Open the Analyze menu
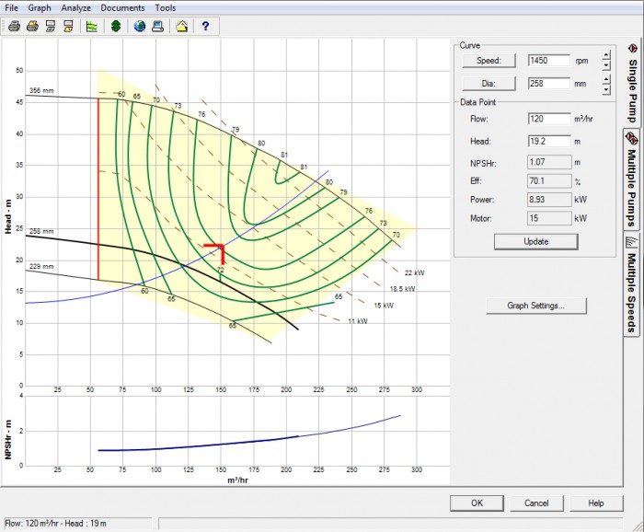 click(x=76, y=7)
